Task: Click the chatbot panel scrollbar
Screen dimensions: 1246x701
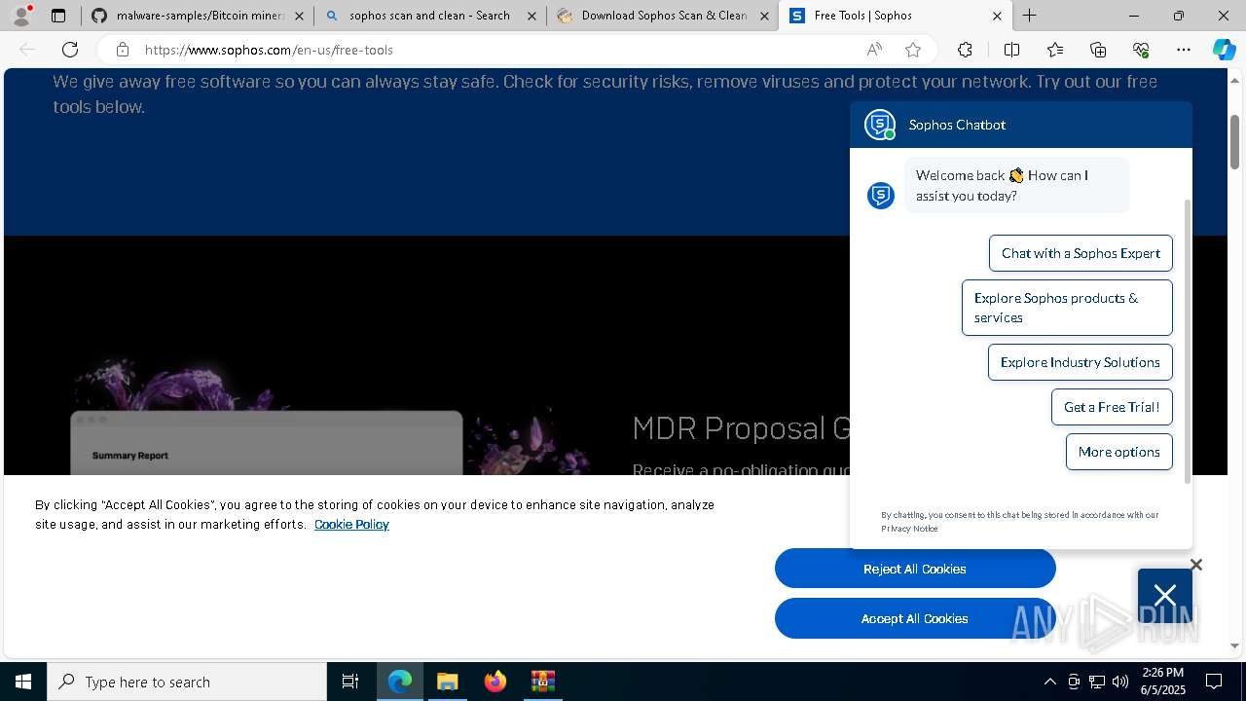Action: (1187, 341)
